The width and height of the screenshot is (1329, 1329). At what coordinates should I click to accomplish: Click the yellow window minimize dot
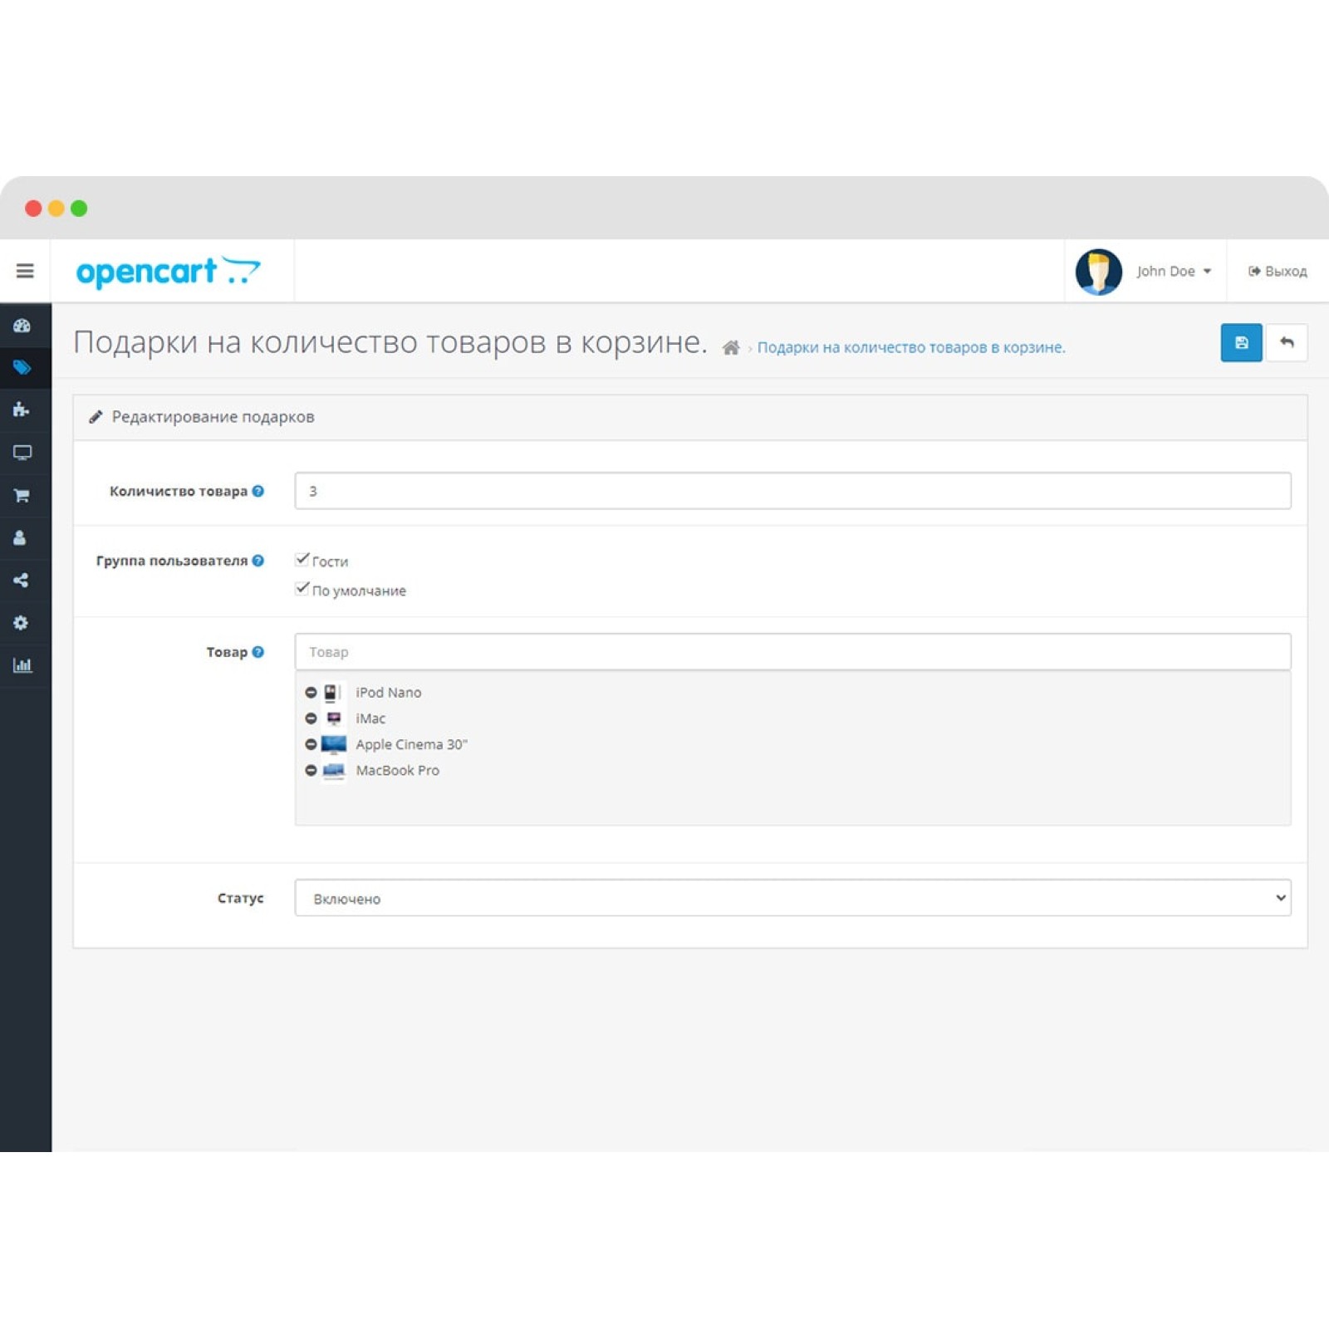pos(56,208)
